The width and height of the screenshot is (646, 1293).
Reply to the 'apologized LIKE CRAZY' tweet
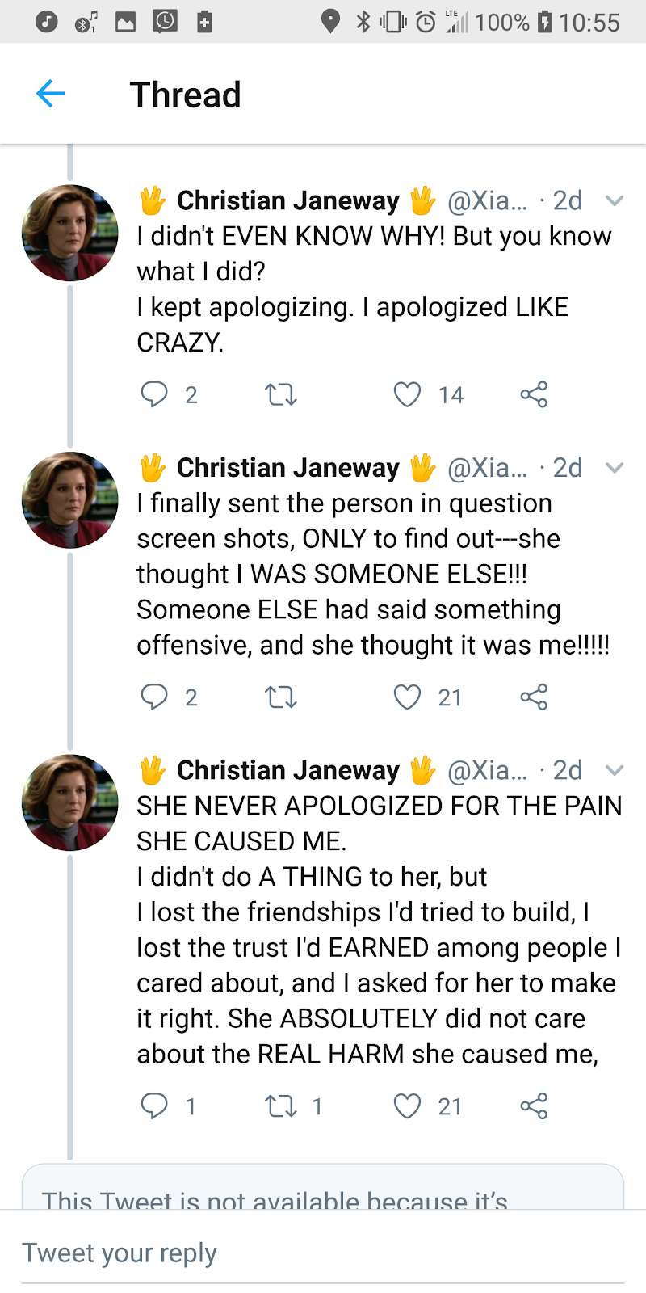click(154, 394)
